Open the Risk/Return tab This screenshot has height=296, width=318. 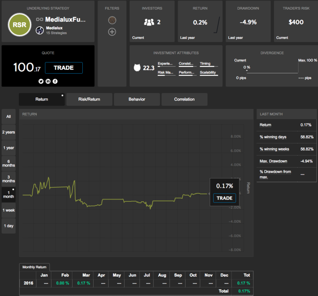point(89,99)
